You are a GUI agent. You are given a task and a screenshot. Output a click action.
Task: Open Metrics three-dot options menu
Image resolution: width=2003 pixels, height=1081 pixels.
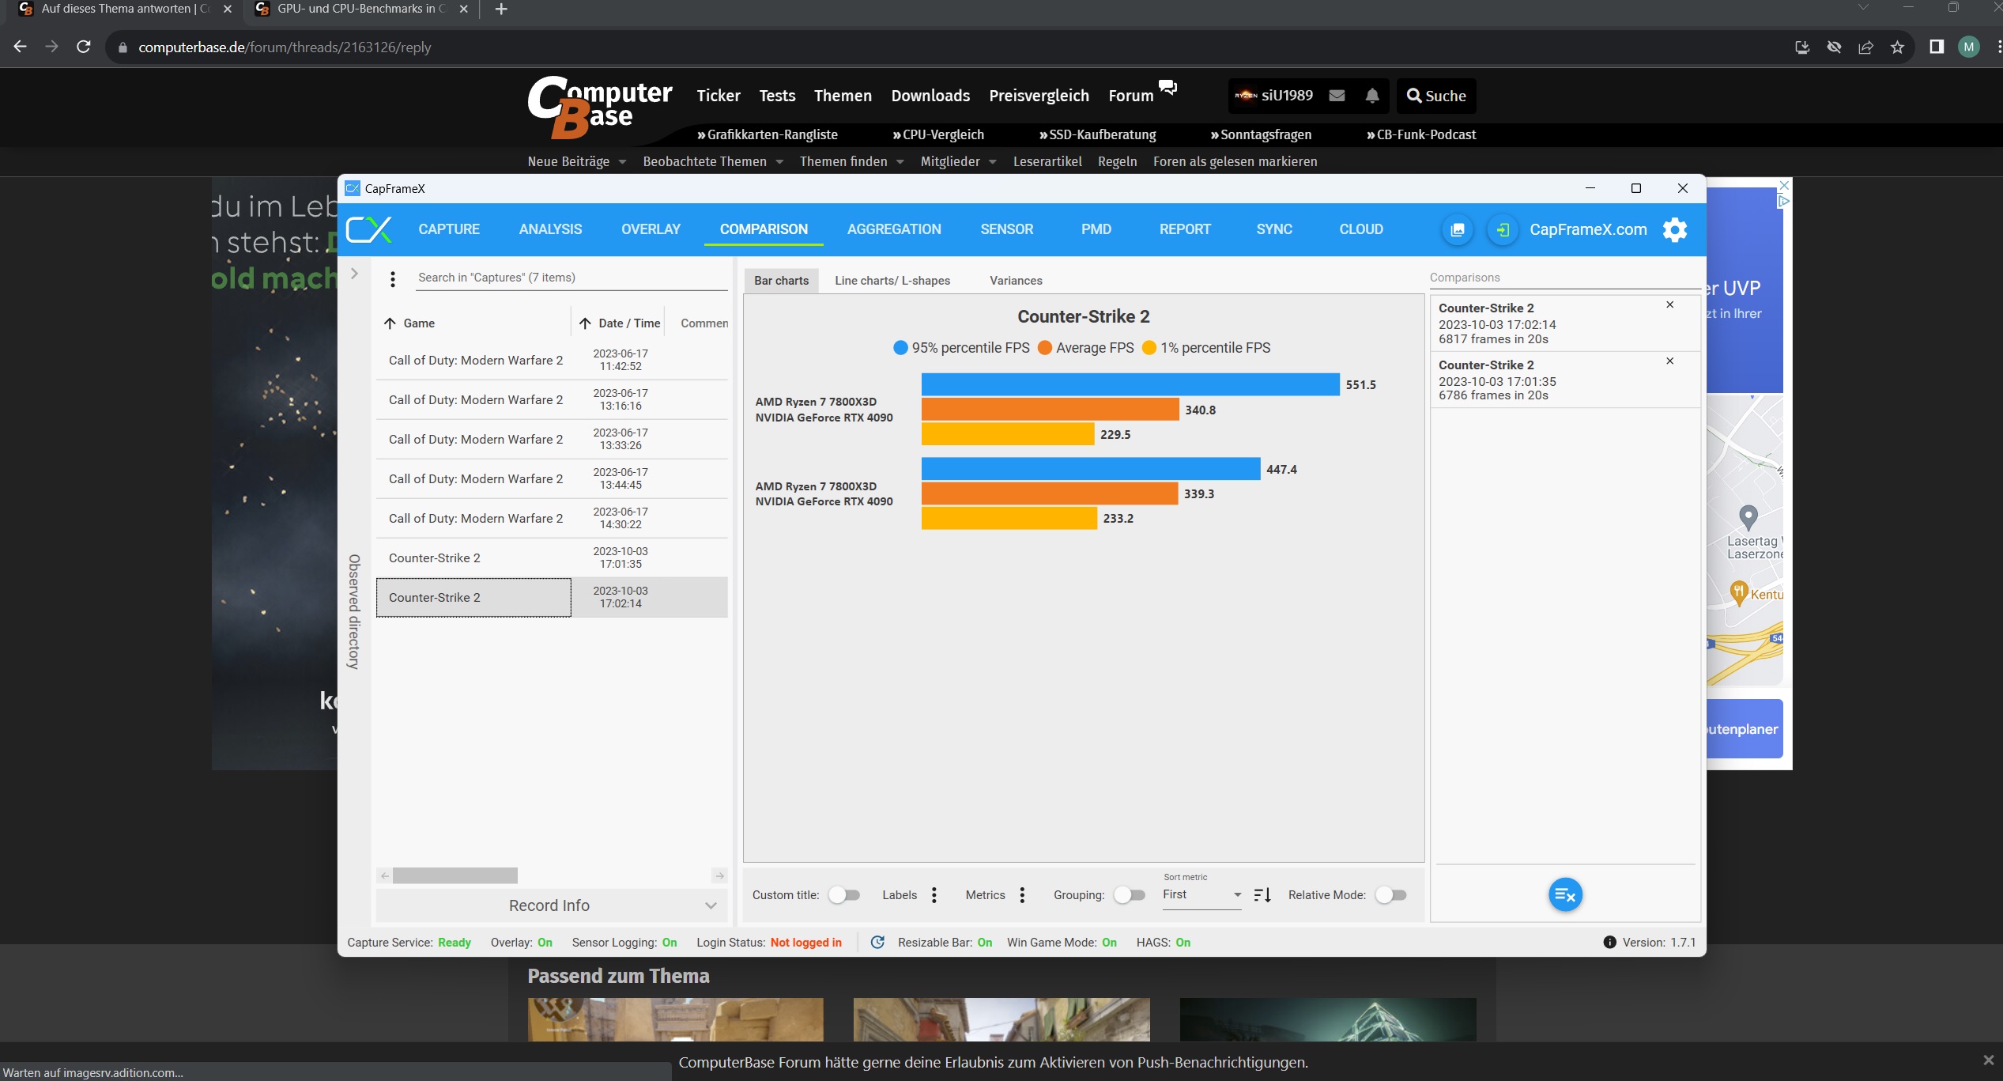1022,894
